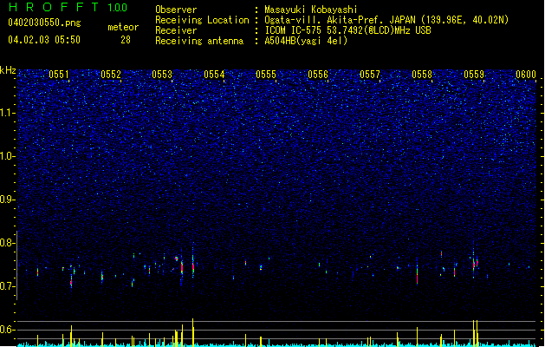Click the Receiver label
This screenshot has width=545, height=347.
click(x=176, y=30)
